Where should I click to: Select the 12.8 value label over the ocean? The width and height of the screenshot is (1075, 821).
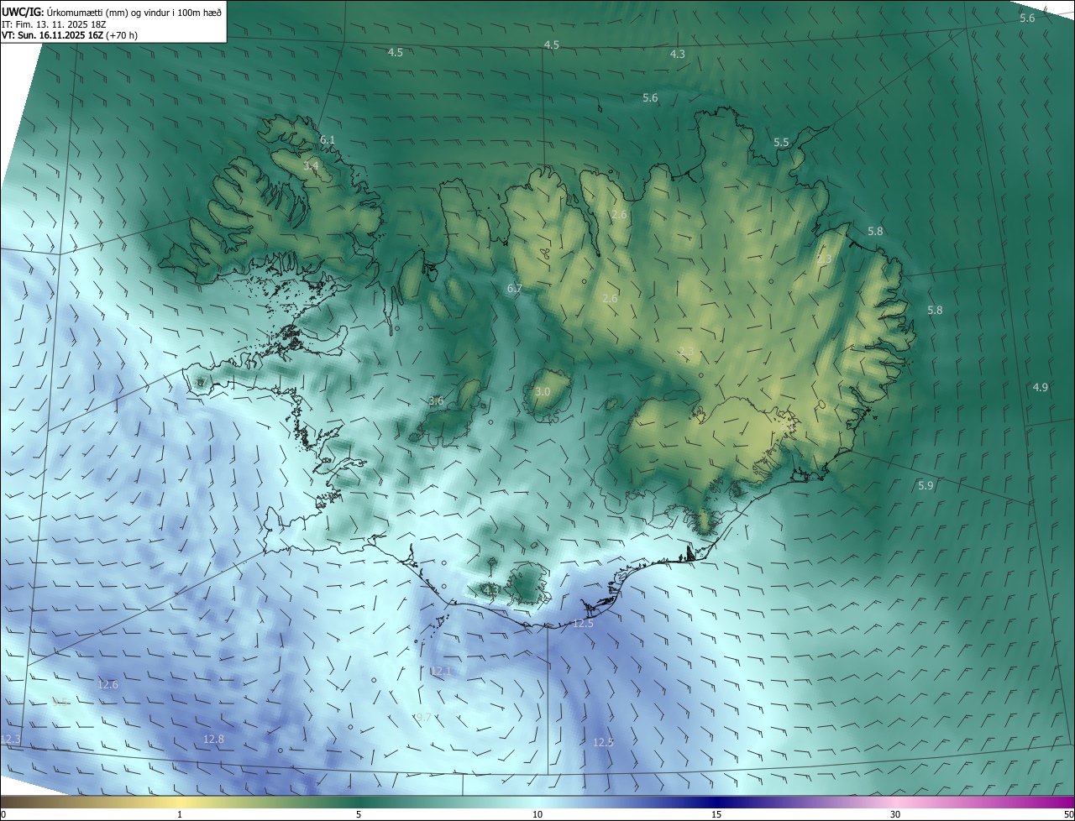[x=214, y=740]
